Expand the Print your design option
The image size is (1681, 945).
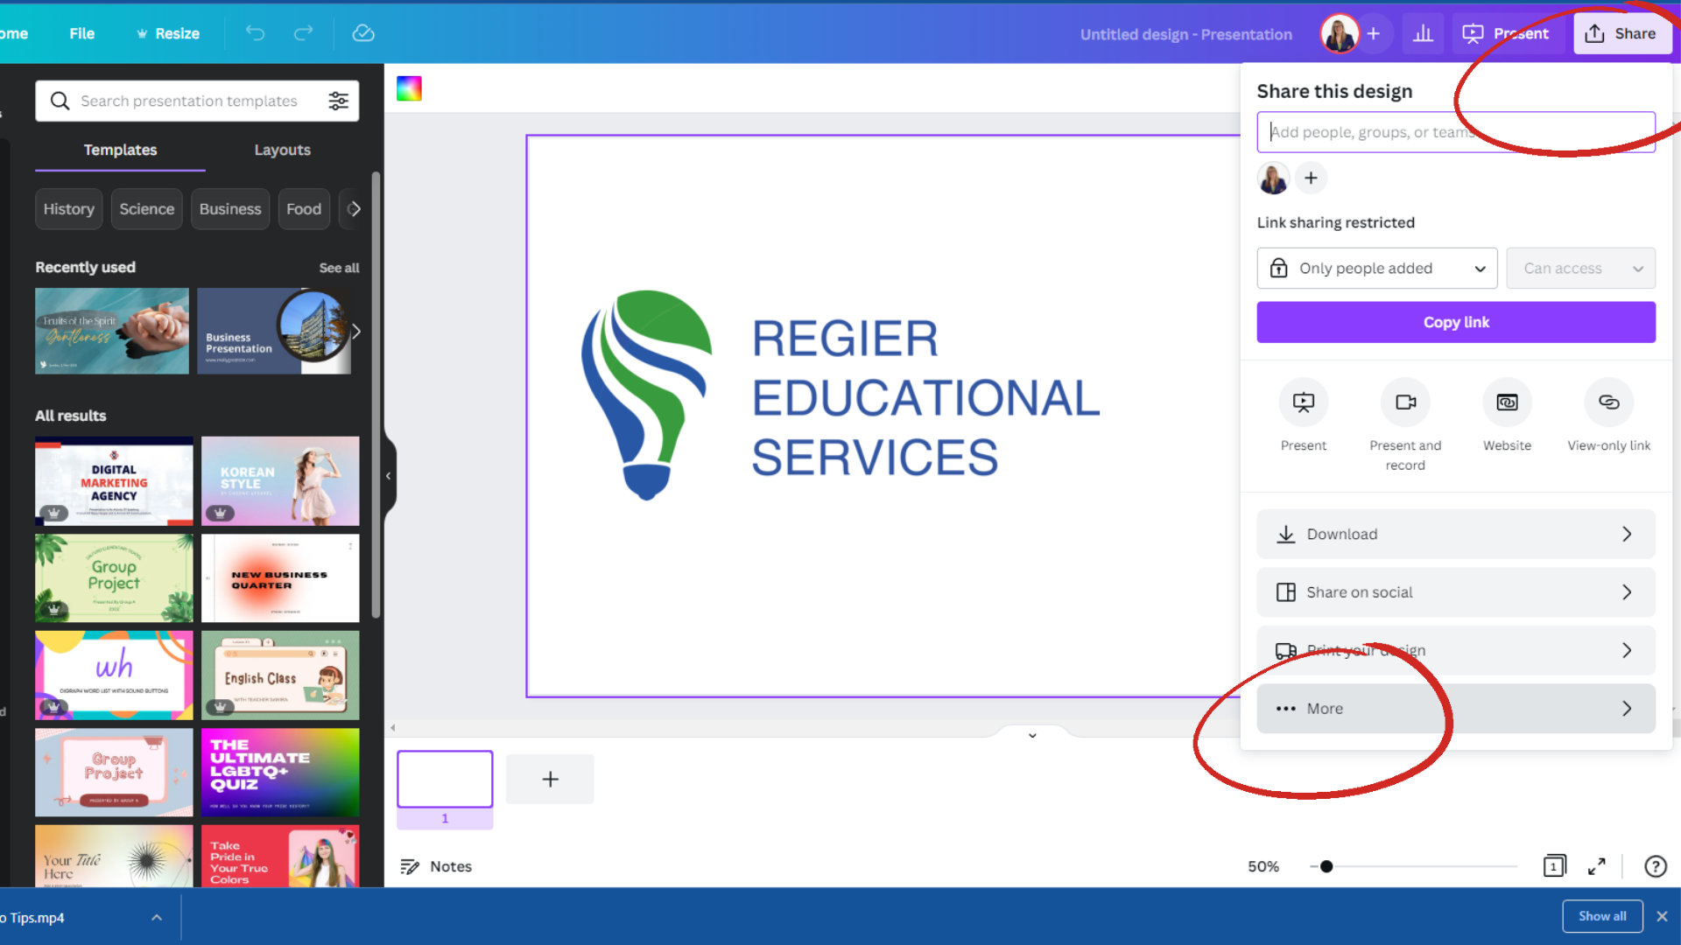(x=1456, y=650)
